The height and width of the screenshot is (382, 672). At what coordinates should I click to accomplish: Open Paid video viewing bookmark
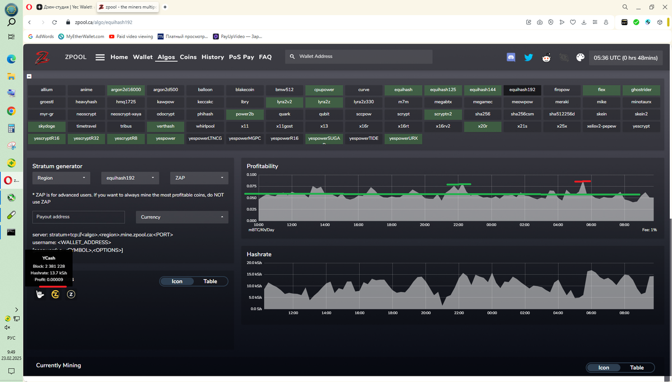tap(131, 36)
